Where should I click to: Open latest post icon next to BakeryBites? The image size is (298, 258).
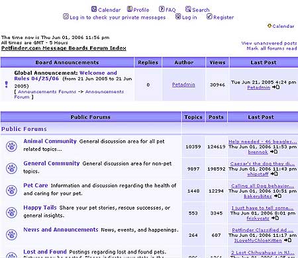coord(277,196)
